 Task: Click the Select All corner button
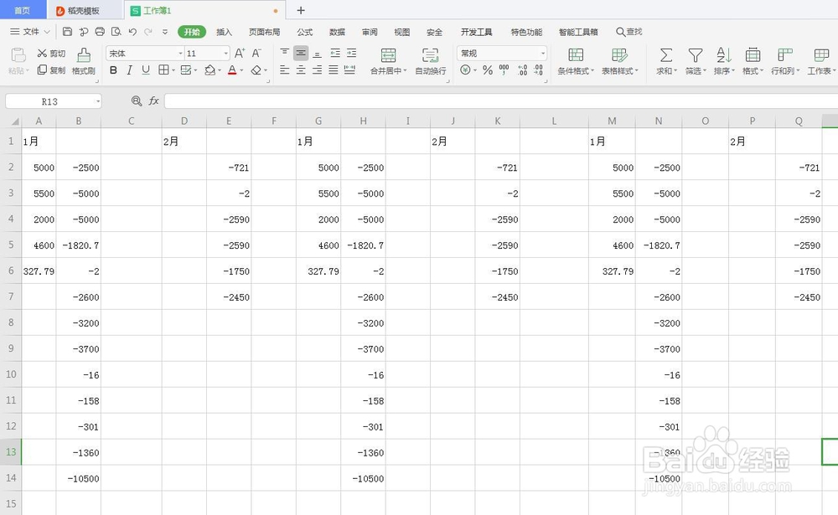(x=13, y=121)
